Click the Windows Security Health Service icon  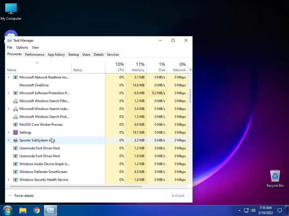tap(16, 180)
